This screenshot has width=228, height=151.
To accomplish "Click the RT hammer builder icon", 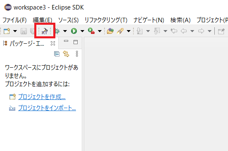I will 45,31.
